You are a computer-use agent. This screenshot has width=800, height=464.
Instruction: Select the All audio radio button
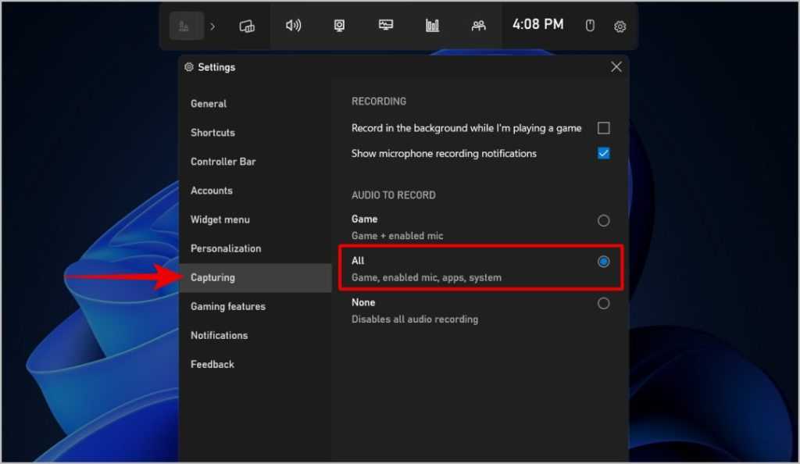pyautogui.click(x=603, y=262)
